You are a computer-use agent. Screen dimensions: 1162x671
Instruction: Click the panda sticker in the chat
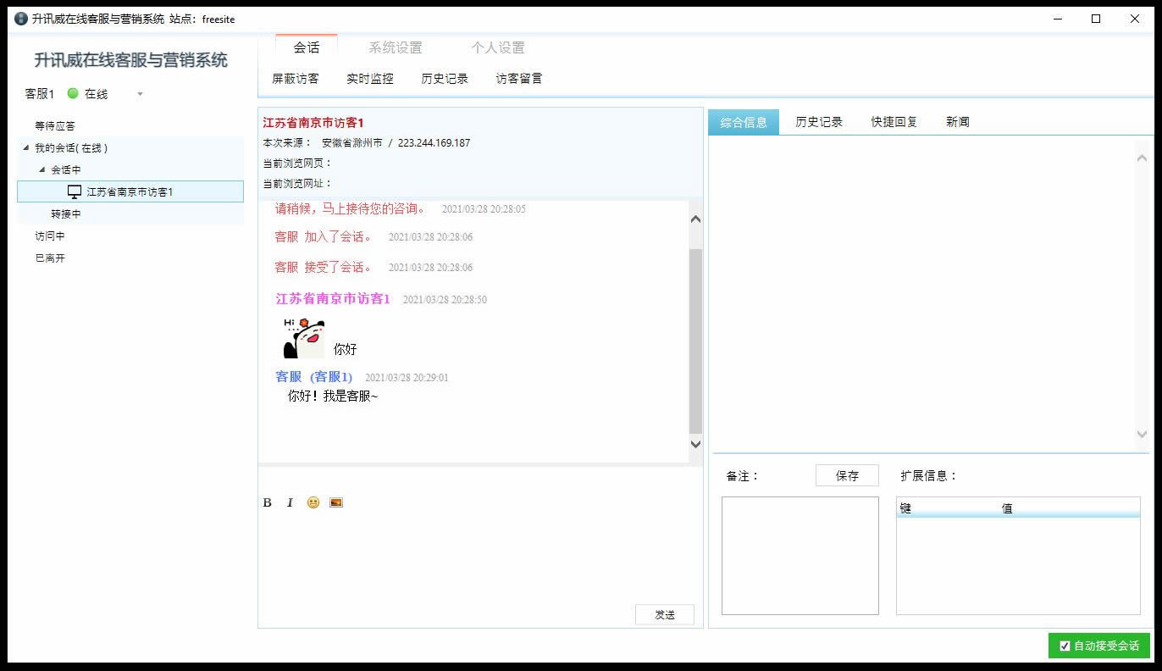pyautogui.click(x=304, y=338)
